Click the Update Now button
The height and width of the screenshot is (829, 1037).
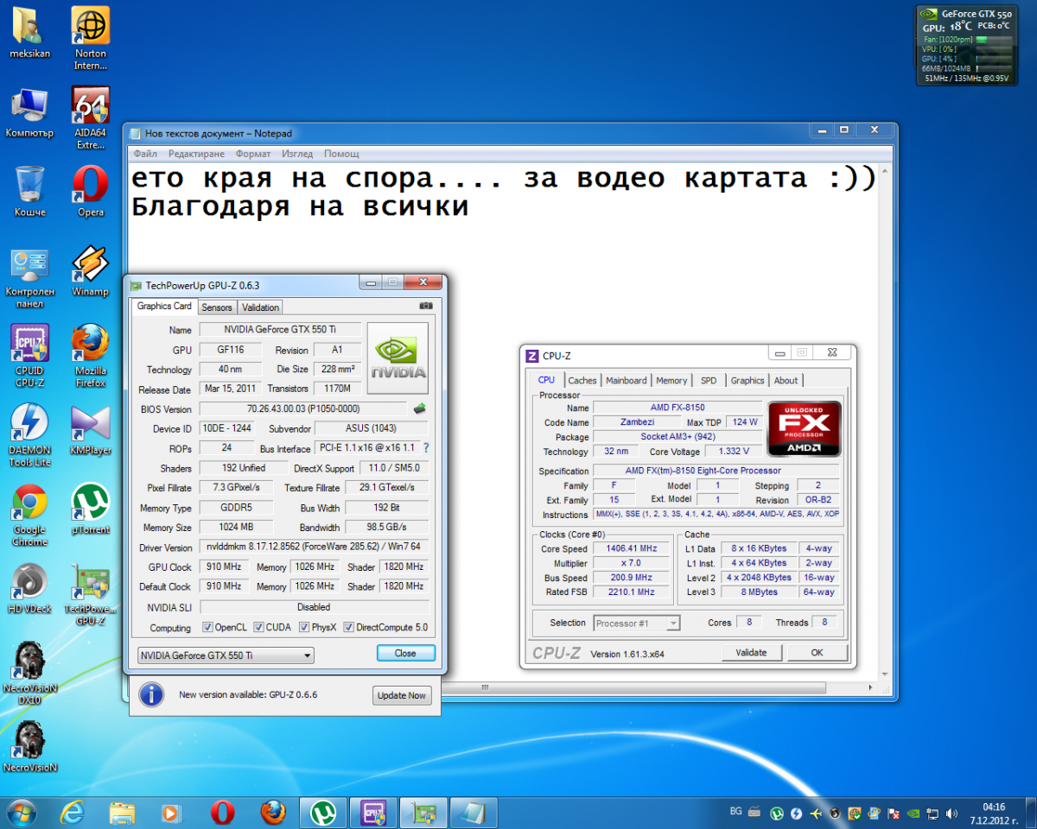[402, 695]
